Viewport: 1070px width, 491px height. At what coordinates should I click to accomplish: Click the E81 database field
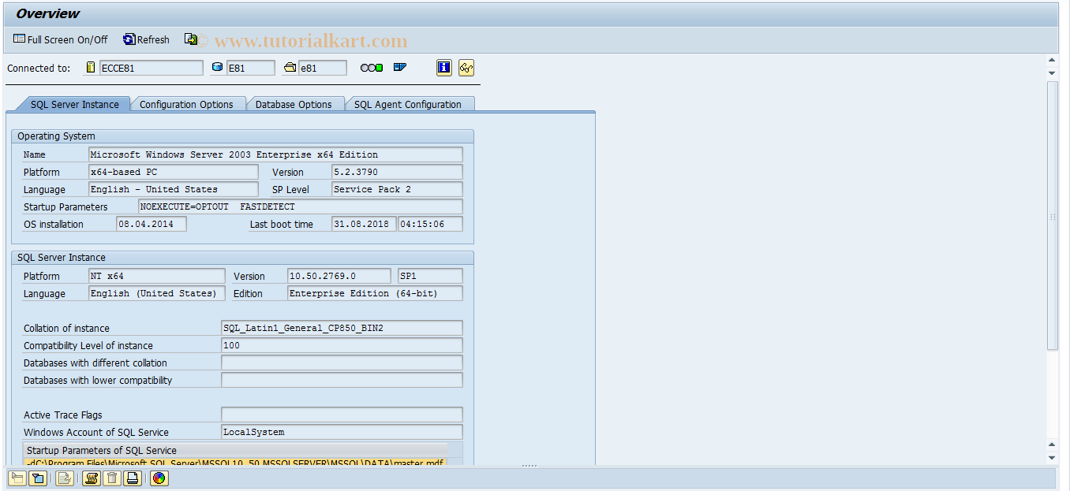pyautogui.click(x=250, y=68)
